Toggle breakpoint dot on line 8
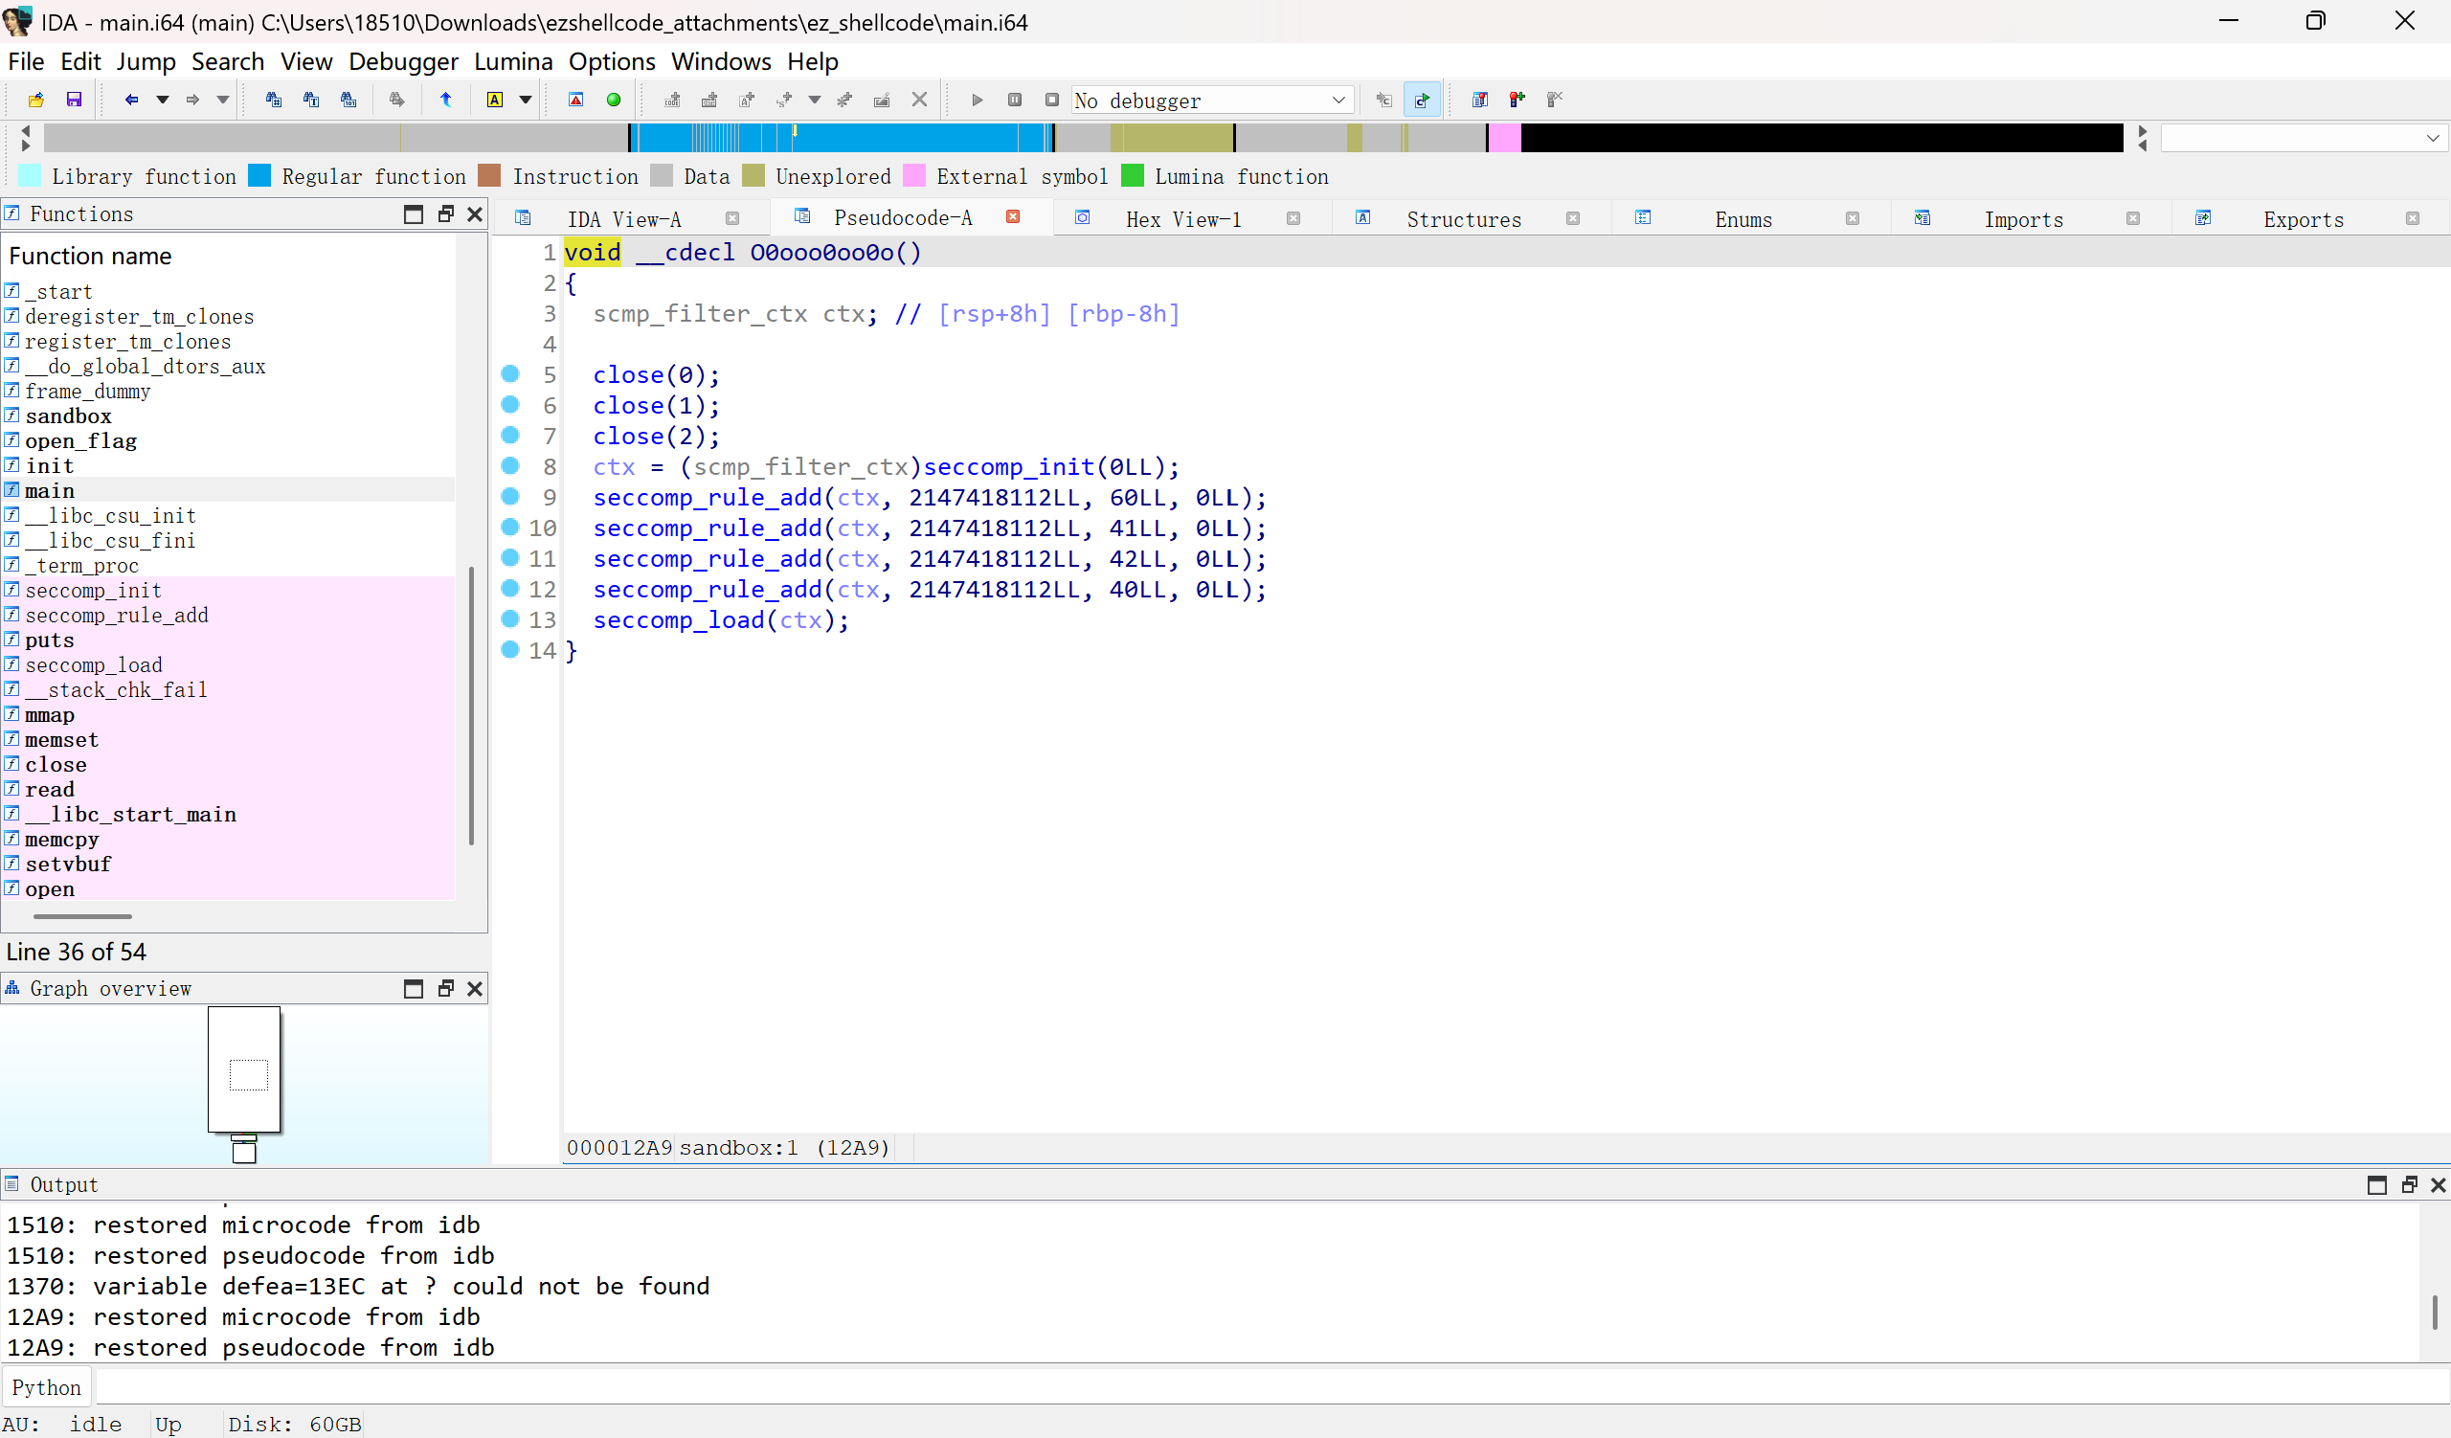2451x1438 pixels. (x=509, y=465)
